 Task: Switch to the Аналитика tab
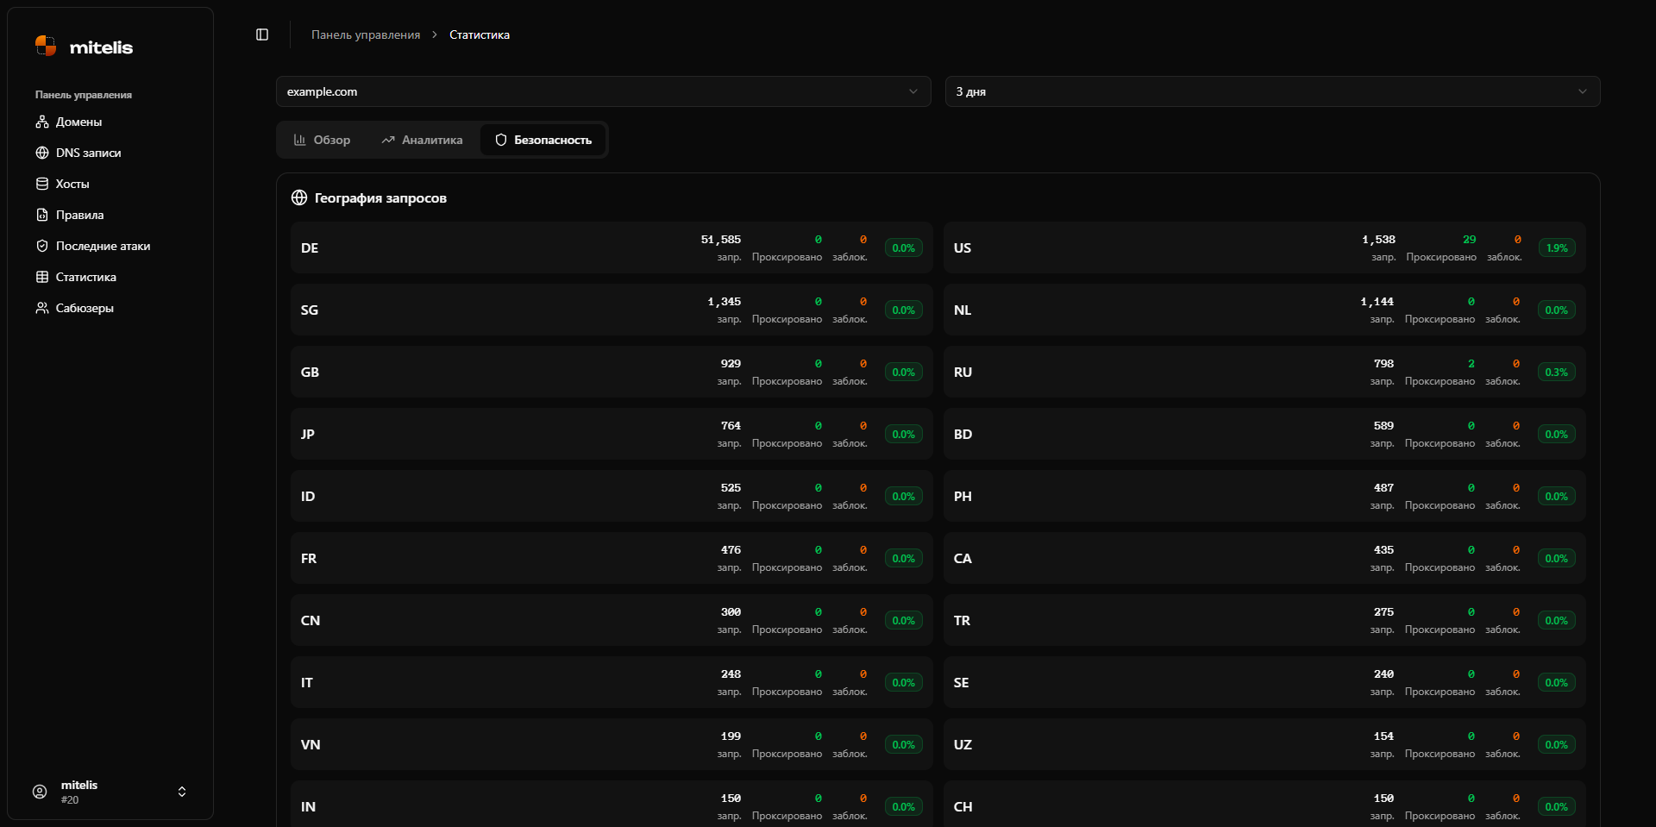[422, 140]
